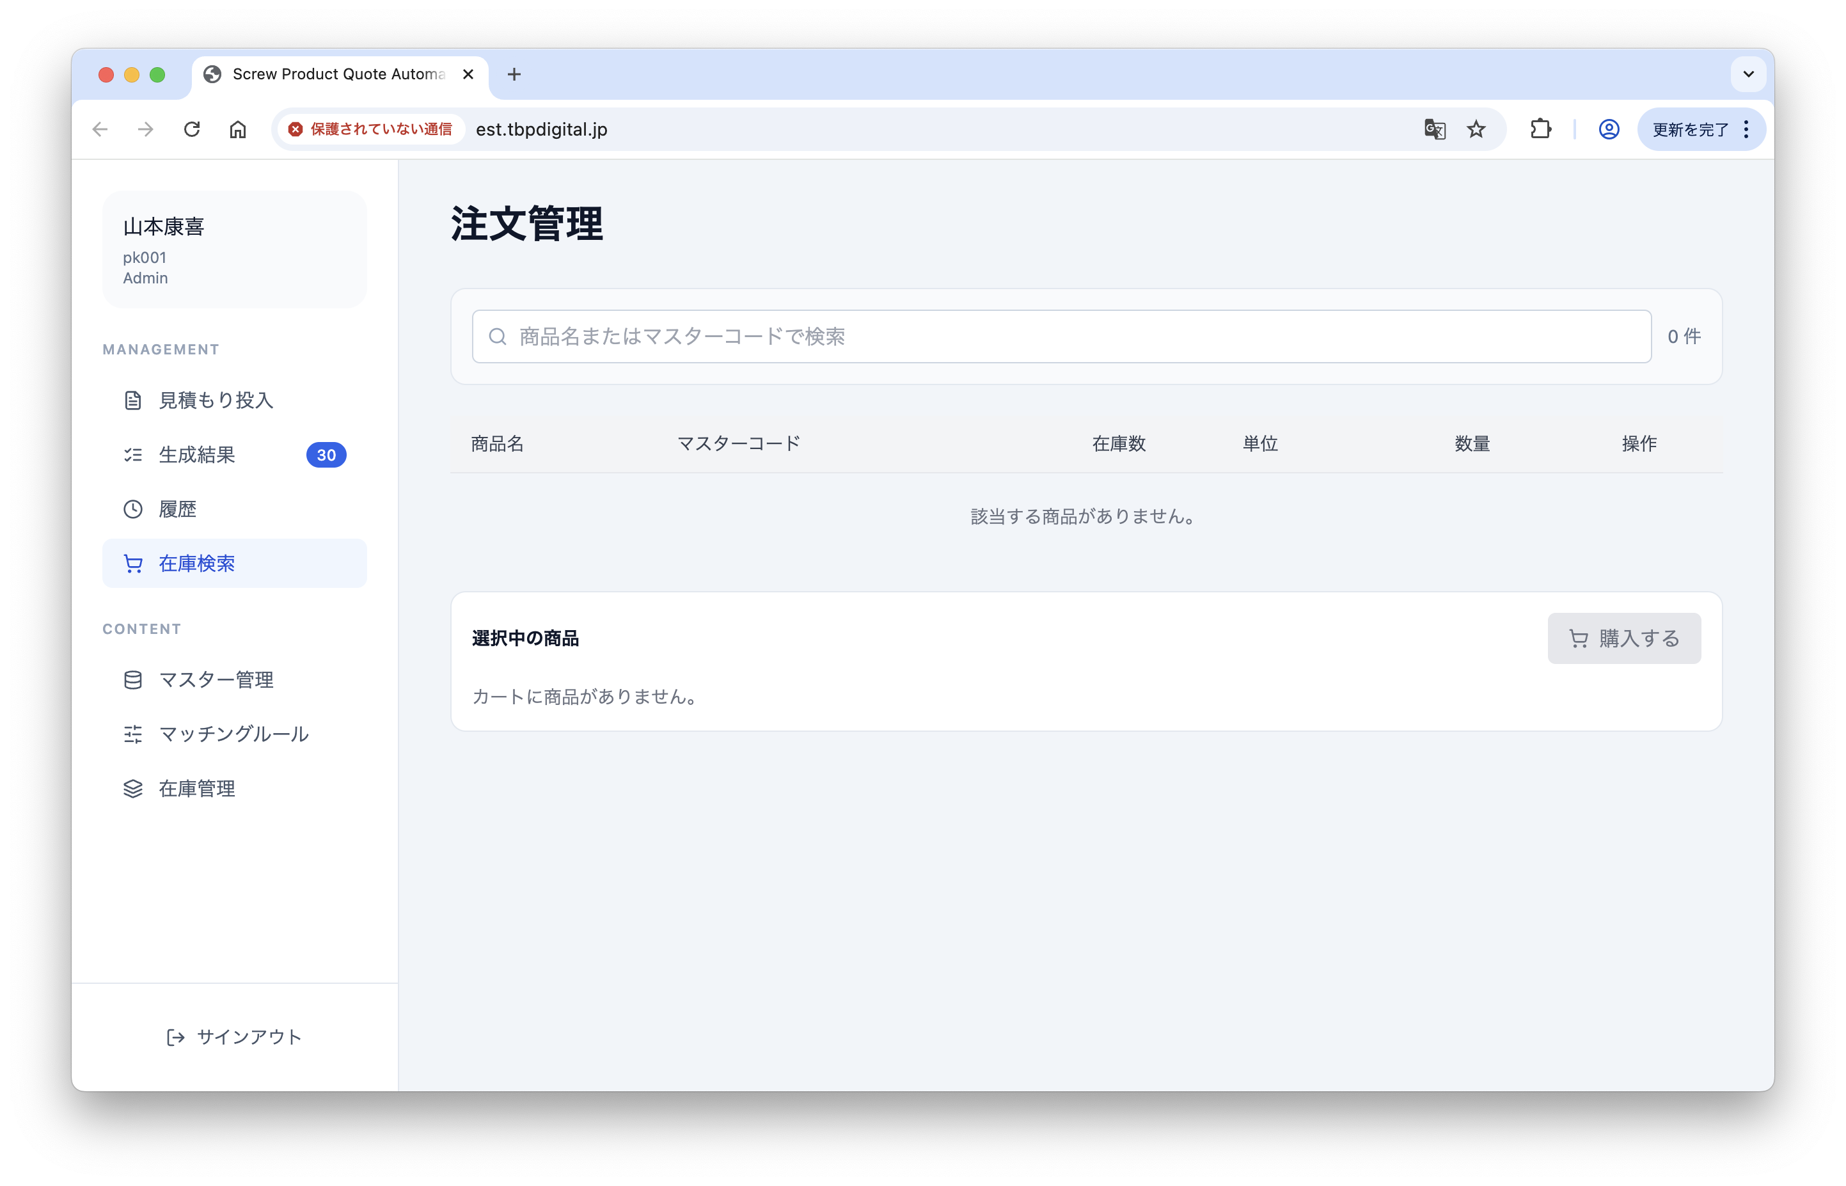Open the browser extensions puzzle icon
Viewport: 1846px width, 1186px height.
point(1540,129)
